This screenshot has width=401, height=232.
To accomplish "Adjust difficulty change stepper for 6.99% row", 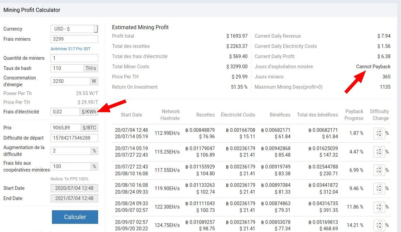I will coord(379,170).
